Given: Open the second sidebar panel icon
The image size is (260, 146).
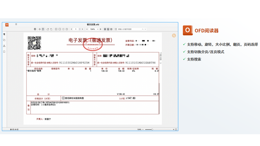Looking at the screenshot, I should (x=4, y=40).
